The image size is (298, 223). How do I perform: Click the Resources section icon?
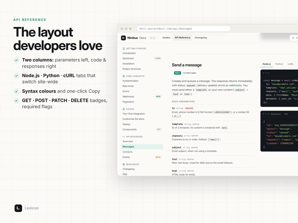tap(124, 165)
